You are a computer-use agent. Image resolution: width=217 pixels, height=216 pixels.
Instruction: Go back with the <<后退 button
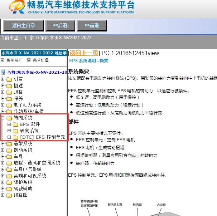(60, 25)
